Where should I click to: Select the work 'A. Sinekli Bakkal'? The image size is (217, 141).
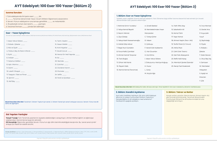[x=151, y=26]
